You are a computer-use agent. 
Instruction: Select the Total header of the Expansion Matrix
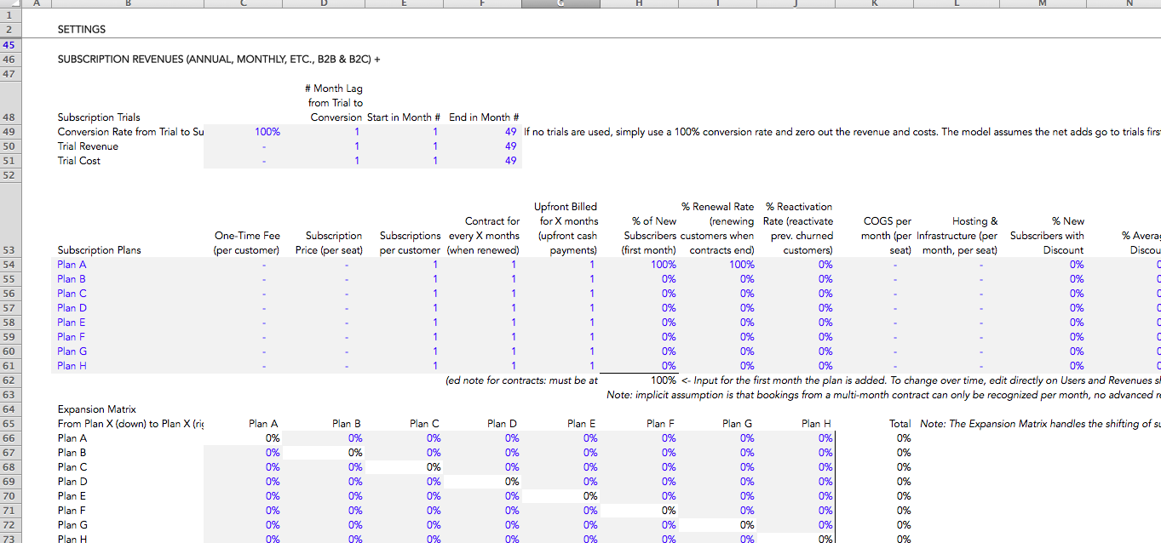pos(899,424)
